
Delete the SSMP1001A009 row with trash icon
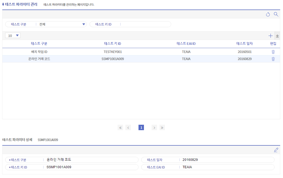pos(273,59)
